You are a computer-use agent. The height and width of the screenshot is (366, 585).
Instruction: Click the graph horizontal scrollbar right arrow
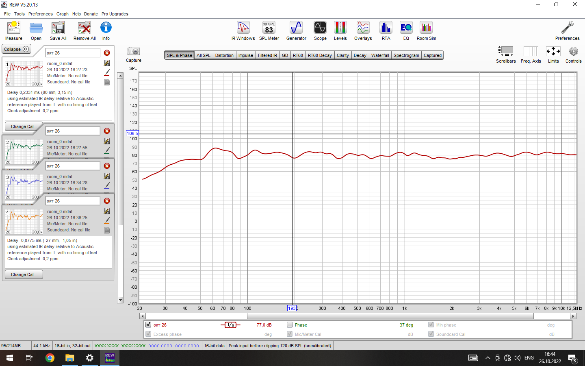click(573, 316)
